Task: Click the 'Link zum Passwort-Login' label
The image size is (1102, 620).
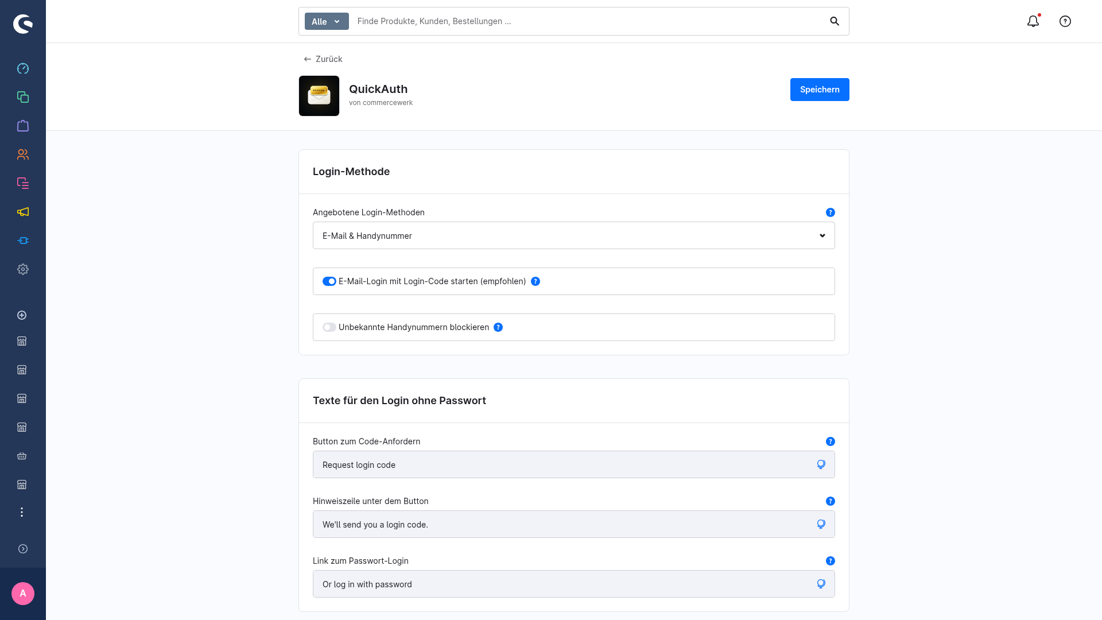Action: coord(360,561)
